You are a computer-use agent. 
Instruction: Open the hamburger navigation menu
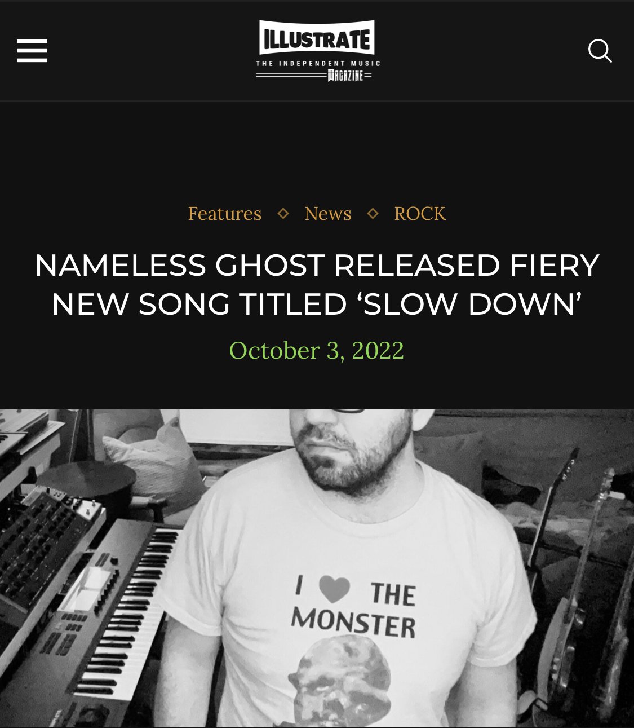click(x=32, y=51)
